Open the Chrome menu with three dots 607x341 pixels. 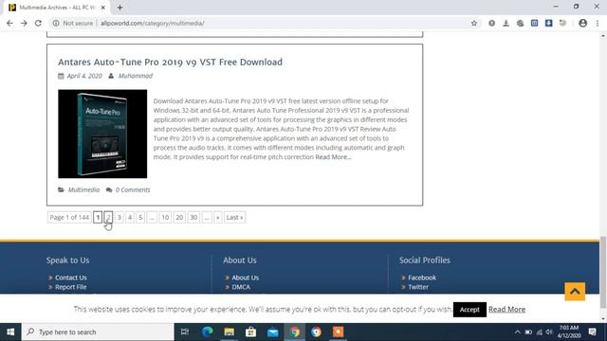[x=598, y=23]
